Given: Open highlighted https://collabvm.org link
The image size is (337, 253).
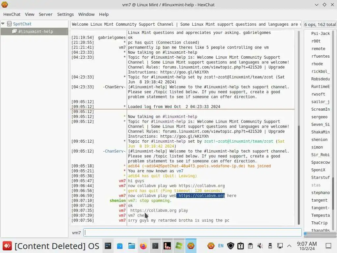Looking at the screenshot, I should (201, 196).
